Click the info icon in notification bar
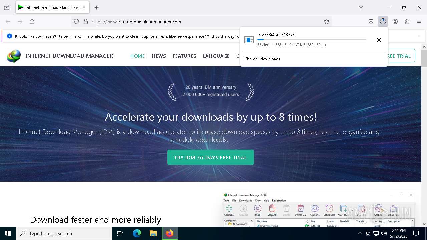427x240 pixels. (9, 36)
